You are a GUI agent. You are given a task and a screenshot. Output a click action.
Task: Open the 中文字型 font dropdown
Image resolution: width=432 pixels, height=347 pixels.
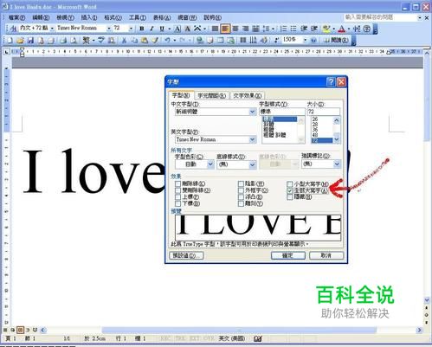click(x=253, y=112)
